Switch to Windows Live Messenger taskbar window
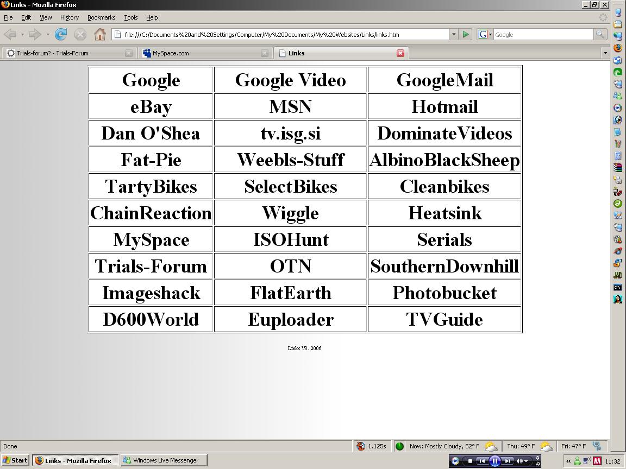Screen dimensions: 626x469 [164, 461]
